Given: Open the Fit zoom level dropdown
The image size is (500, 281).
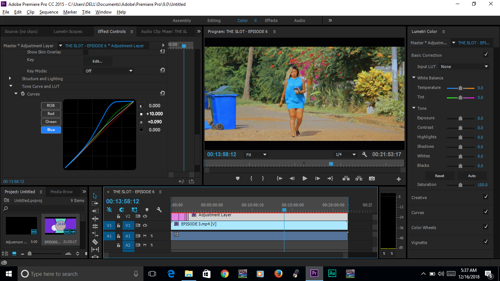Looking at the screenshot, I should (x=256, y=155).
